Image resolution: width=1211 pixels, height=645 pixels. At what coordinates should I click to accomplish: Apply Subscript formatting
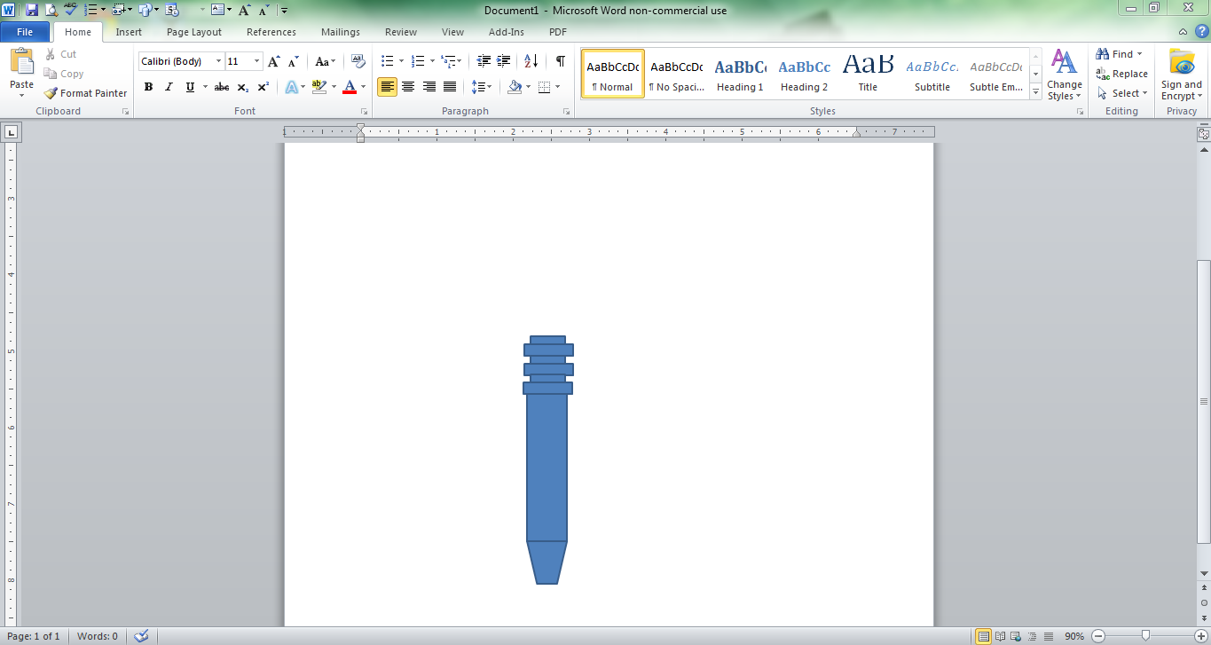pos(243,87)
